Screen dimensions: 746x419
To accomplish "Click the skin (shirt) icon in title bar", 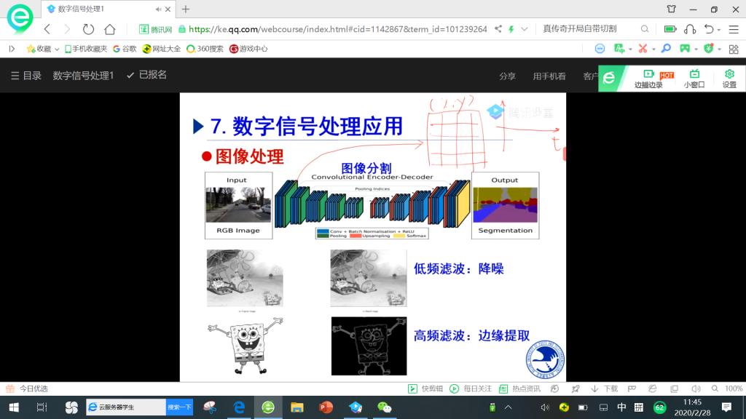I will coord(671,9).
